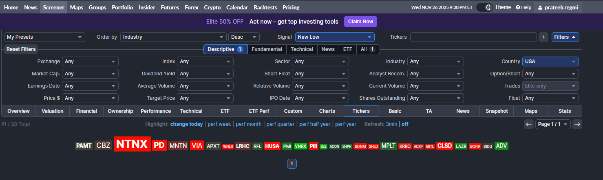The image size is (603, 180).
Task: Click the Reset Filters button
Action: point(21,49)
